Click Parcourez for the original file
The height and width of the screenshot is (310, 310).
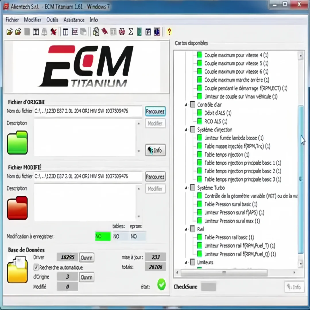pos(155,111)
